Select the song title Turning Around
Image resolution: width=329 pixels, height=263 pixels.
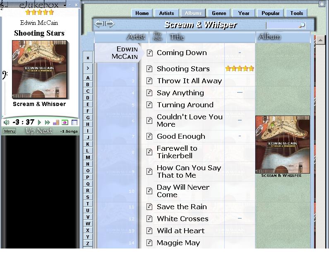point(185,105)
